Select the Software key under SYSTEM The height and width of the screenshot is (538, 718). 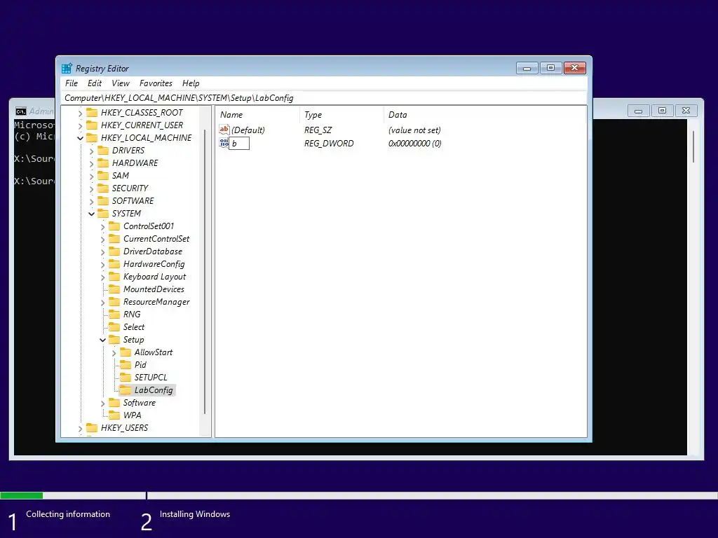tap(140, 403)
